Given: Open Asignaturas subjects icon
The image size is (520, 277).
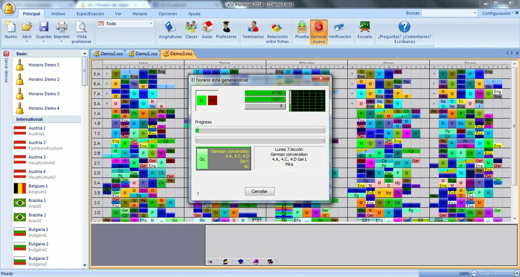Looking at the screenshot, I should pyautogui.click(x=170, y=27).
